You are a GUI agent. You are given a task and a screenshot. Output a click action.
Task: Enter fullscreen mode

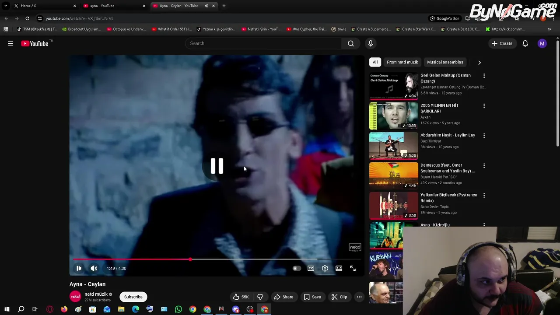coord(353,268)
